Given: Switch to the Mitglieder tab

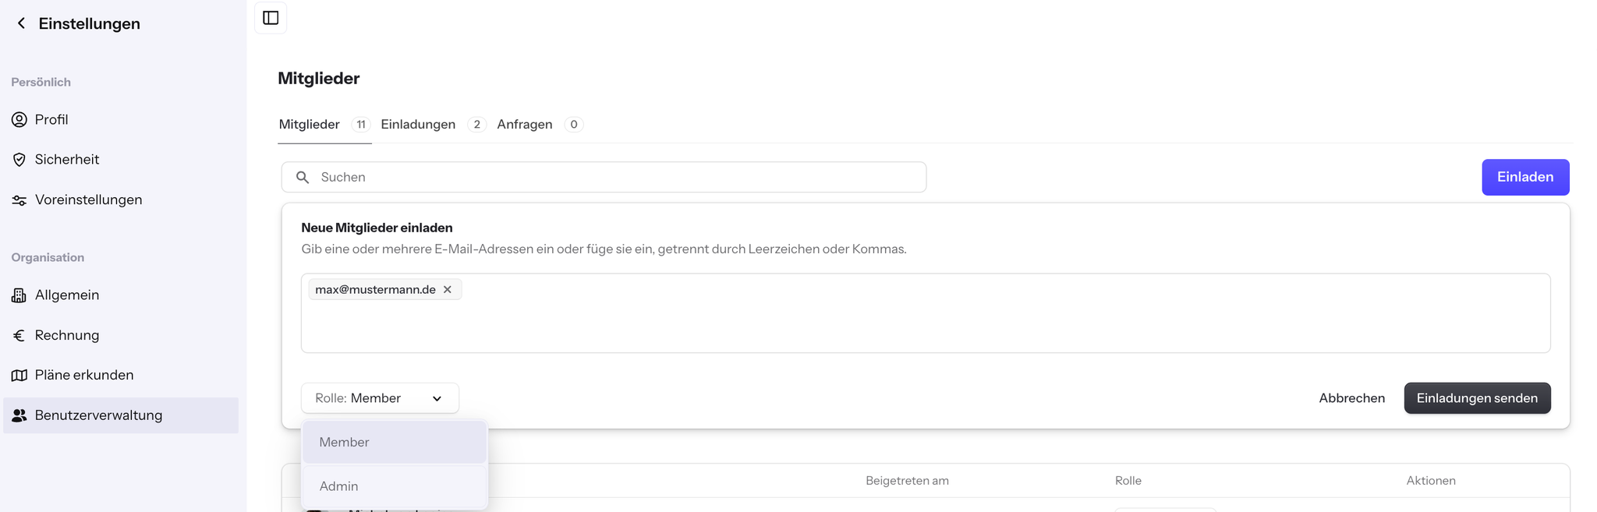Looking at the screenshot, I should (324, 125).
